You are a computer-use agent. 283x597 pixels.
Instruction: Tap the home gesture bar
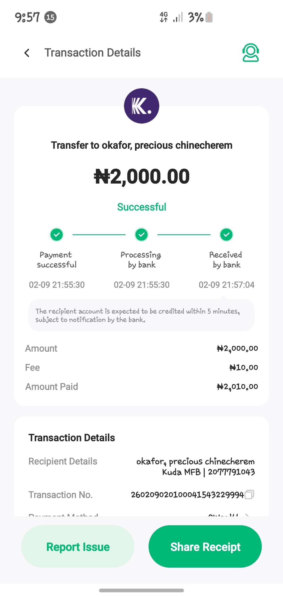coord(141,590)
